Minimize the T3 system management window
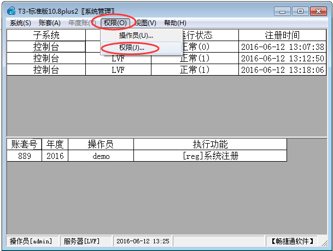Screen dimensions: 333x251 [282, 12]
